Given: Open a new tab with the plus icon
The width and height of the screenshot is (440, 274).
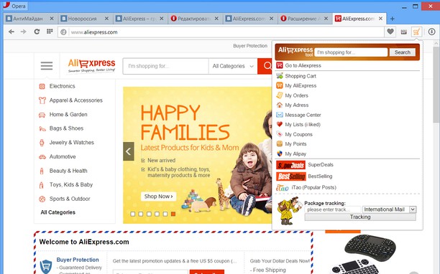Looking at the screenshot, I should coord(393,19).
